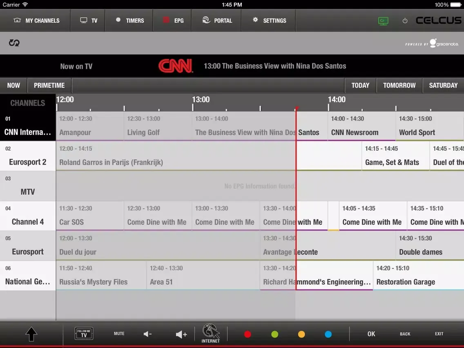
Task: Lower volume with speaker minus icon
Action: (148, 334)
